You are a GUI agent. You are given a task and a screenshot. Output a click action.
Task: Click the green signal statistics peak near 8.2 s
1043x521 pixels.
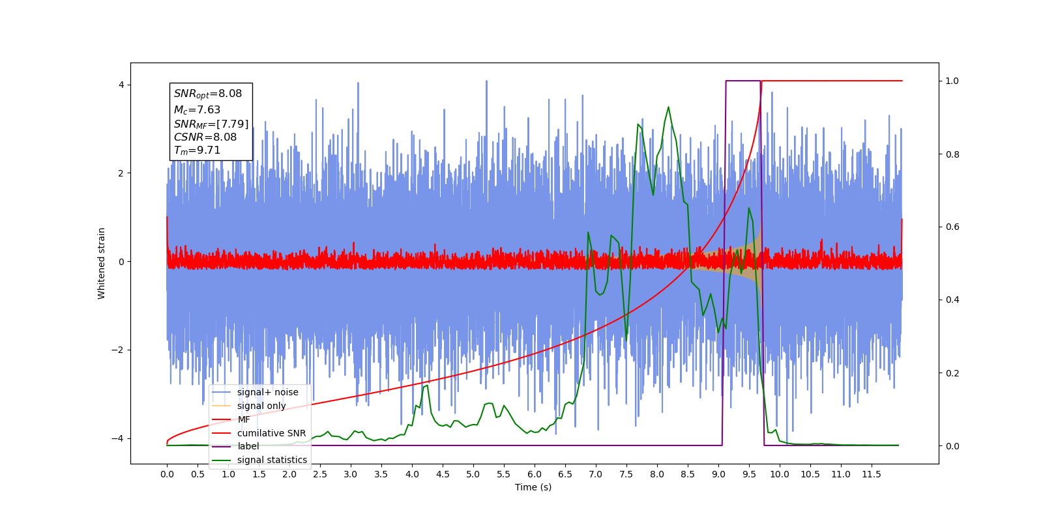click(x=668, y=108)
